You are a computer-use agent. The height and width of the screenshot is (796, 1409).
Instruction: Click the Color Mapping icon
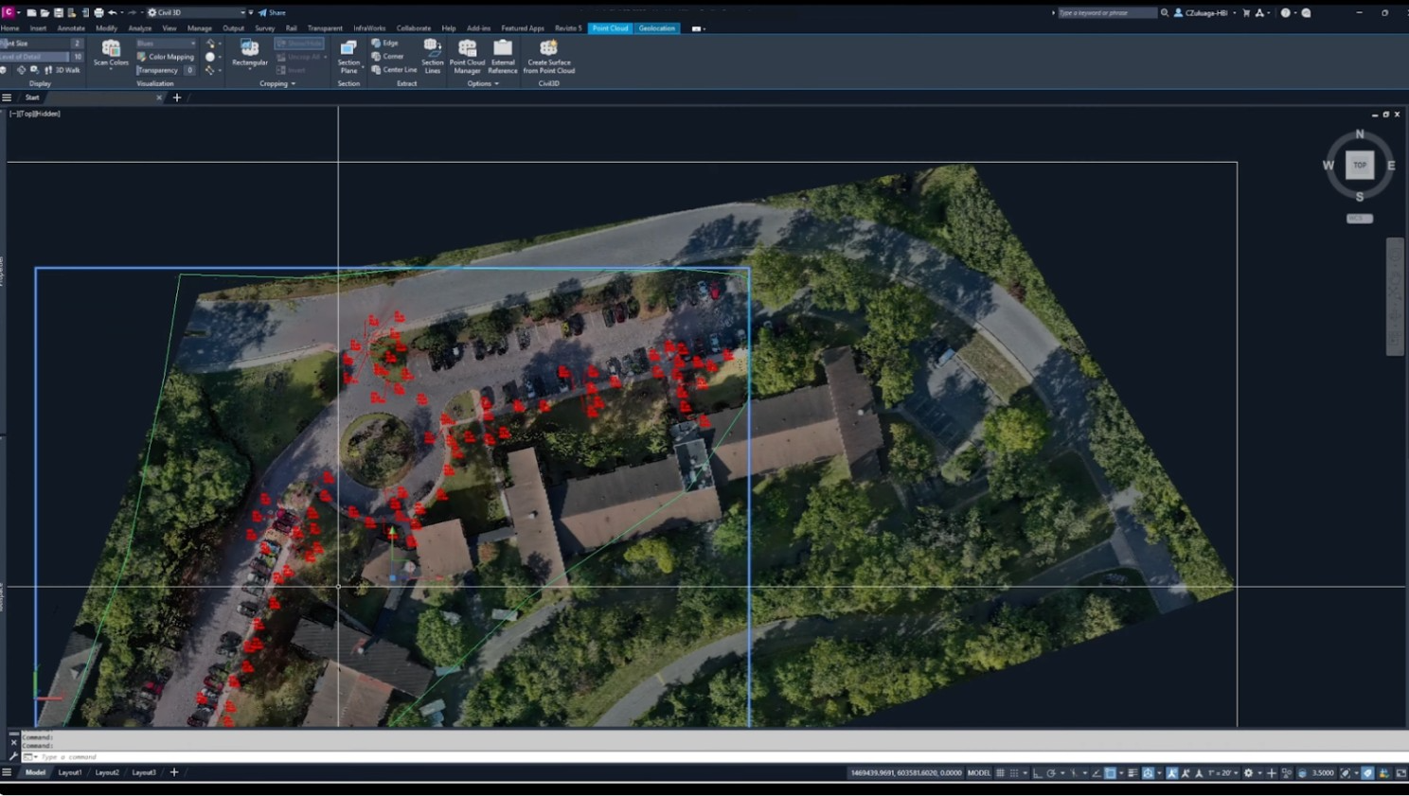[142, 57]
